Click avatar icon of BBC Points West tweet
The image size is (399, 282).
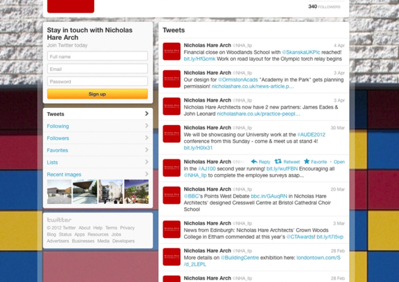coord(172,195)
